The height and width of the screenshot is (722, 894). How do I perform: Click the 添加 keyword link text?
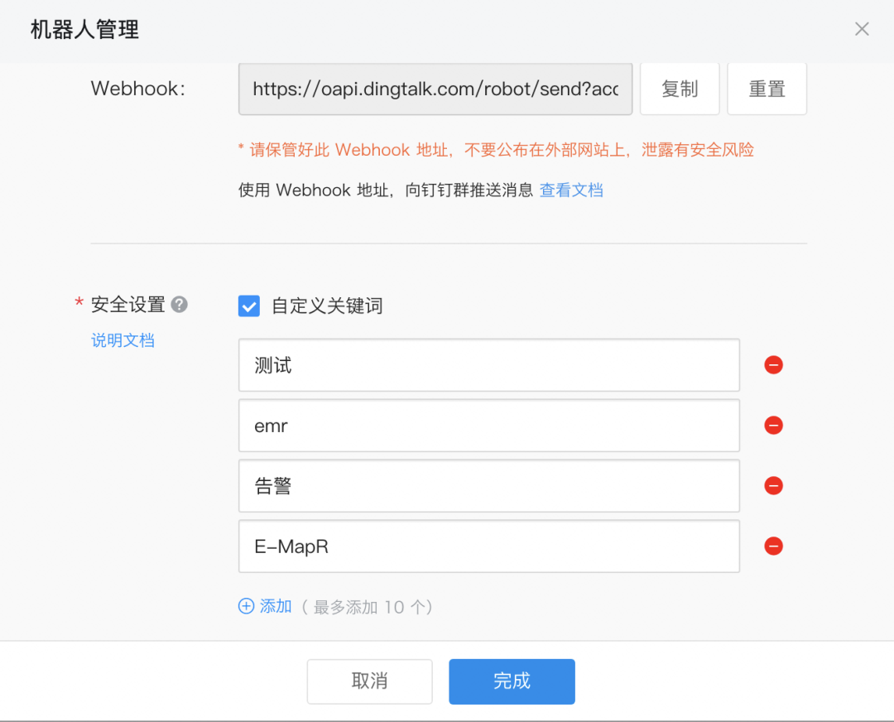(x=276, y=606)
